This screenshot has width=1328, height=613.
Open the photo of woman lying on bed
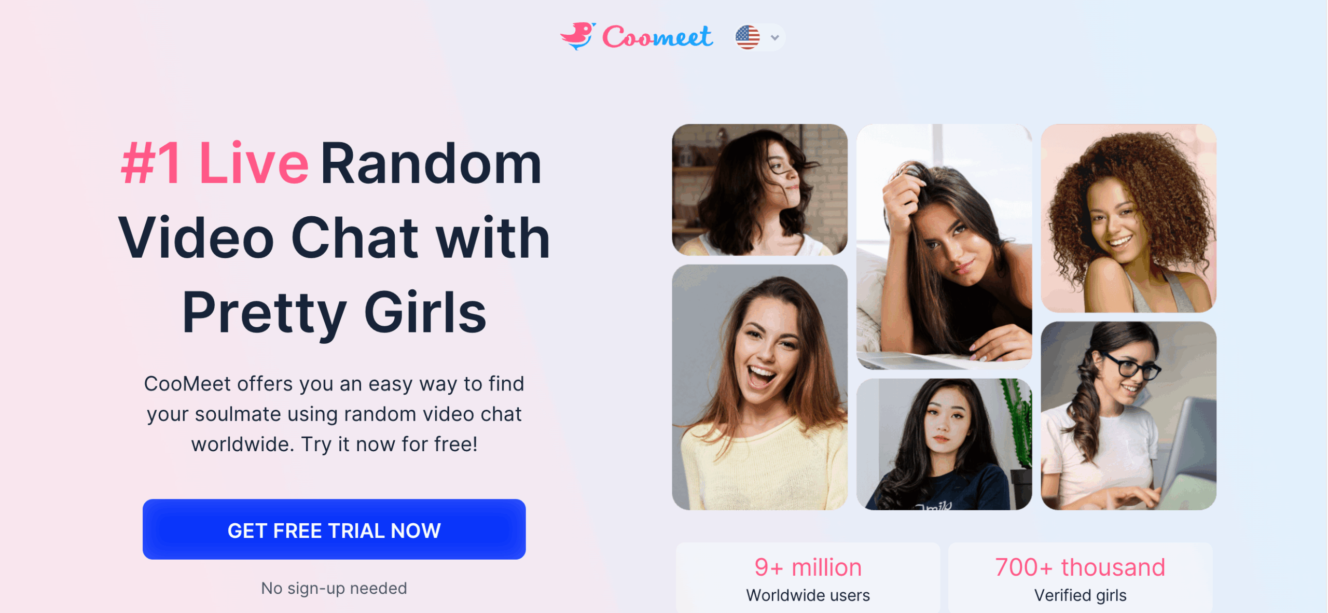click(x=944, y=247)
